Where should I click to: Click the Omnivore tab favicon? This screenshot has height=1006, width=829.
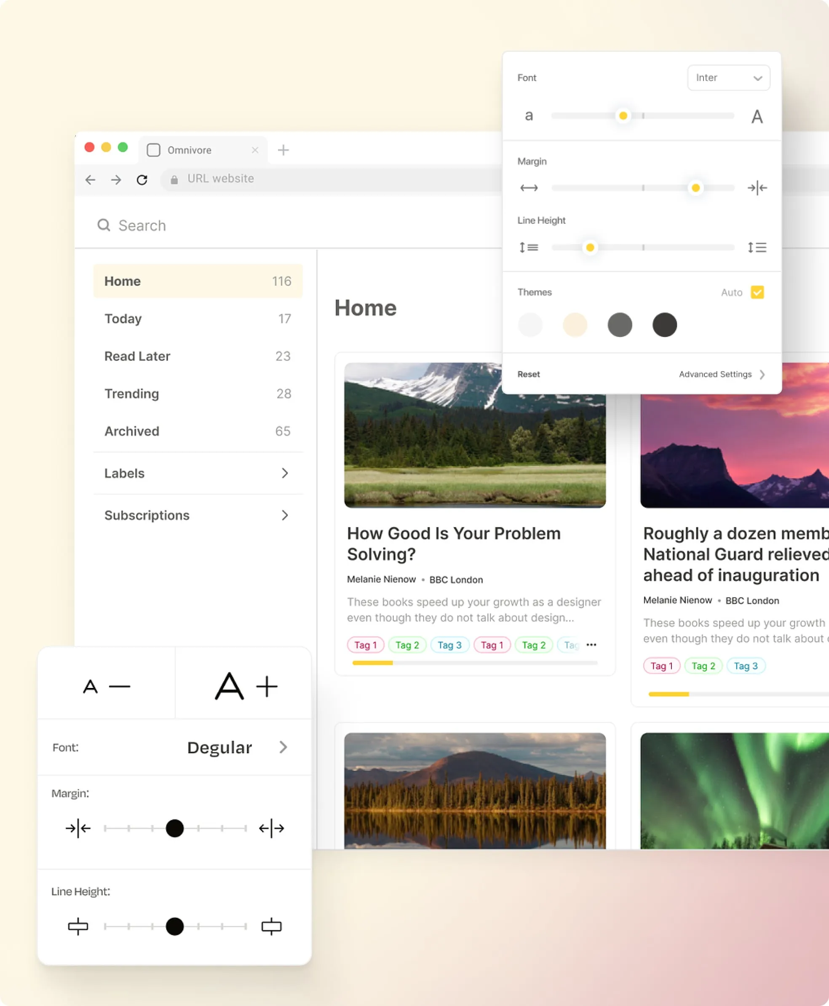(153, 150)
